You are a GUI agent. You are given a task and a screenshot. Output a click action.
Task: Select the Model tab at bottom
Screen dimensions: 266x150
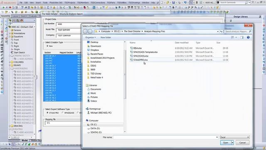click(25, 140)
